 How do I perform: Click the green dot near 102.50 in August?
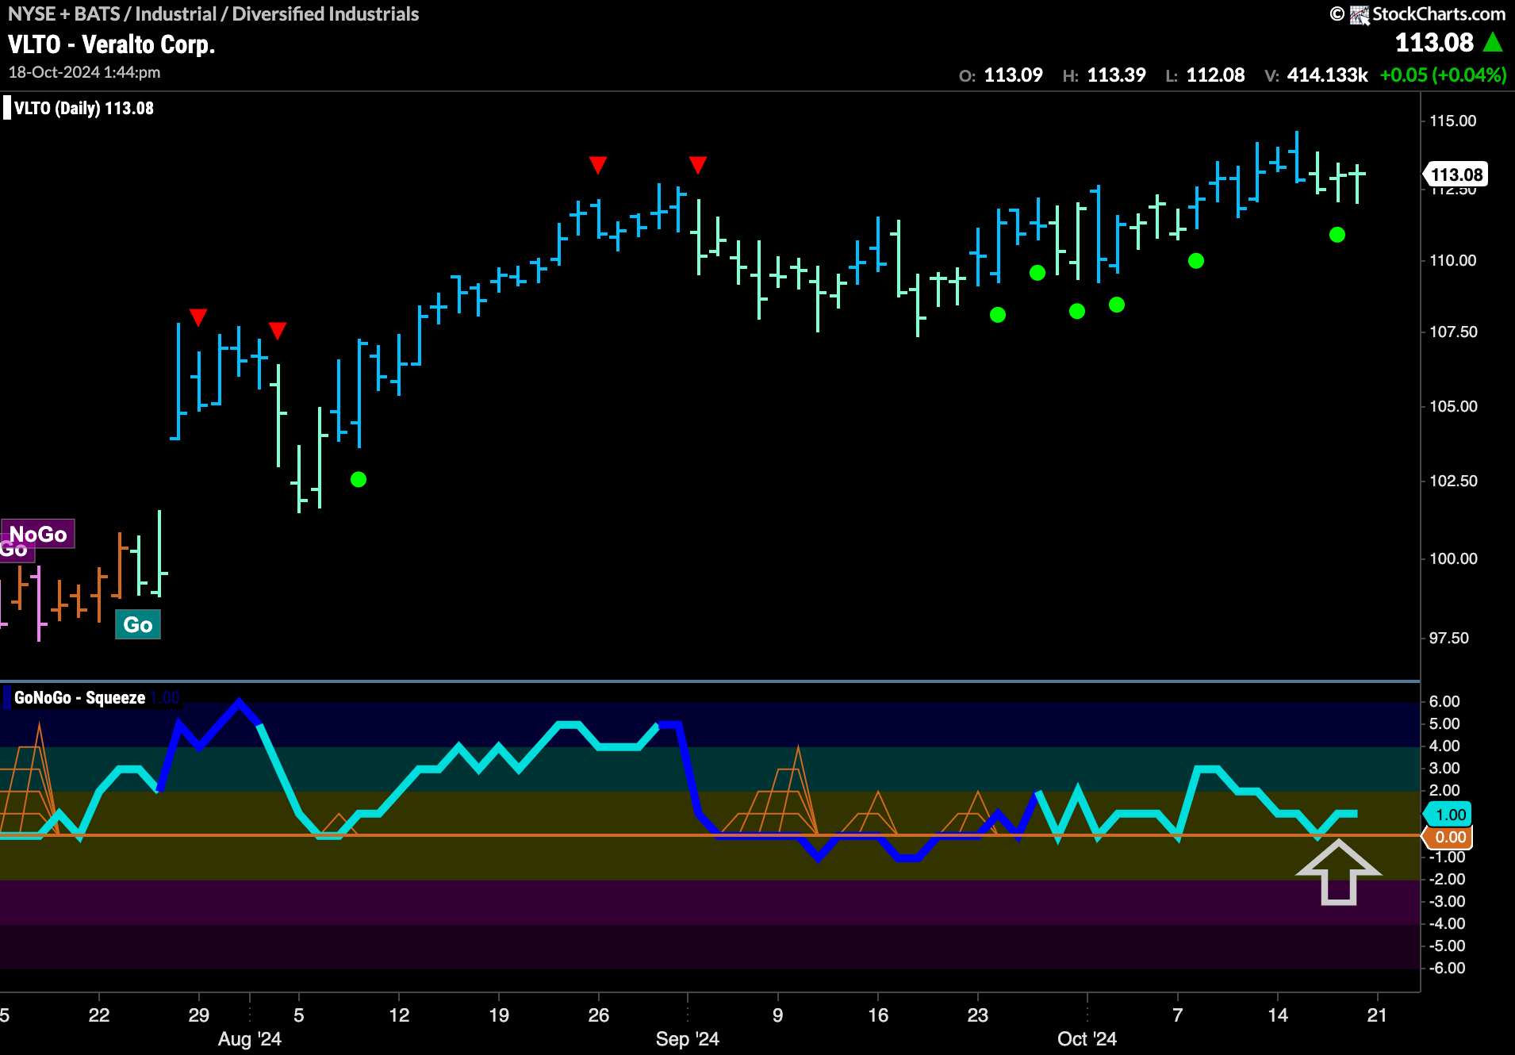(359, 479)
